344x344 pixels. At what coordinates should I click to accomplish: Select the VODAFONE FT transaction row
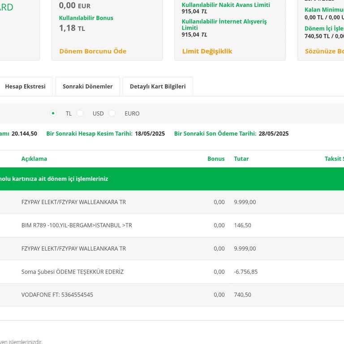[57, 295]
